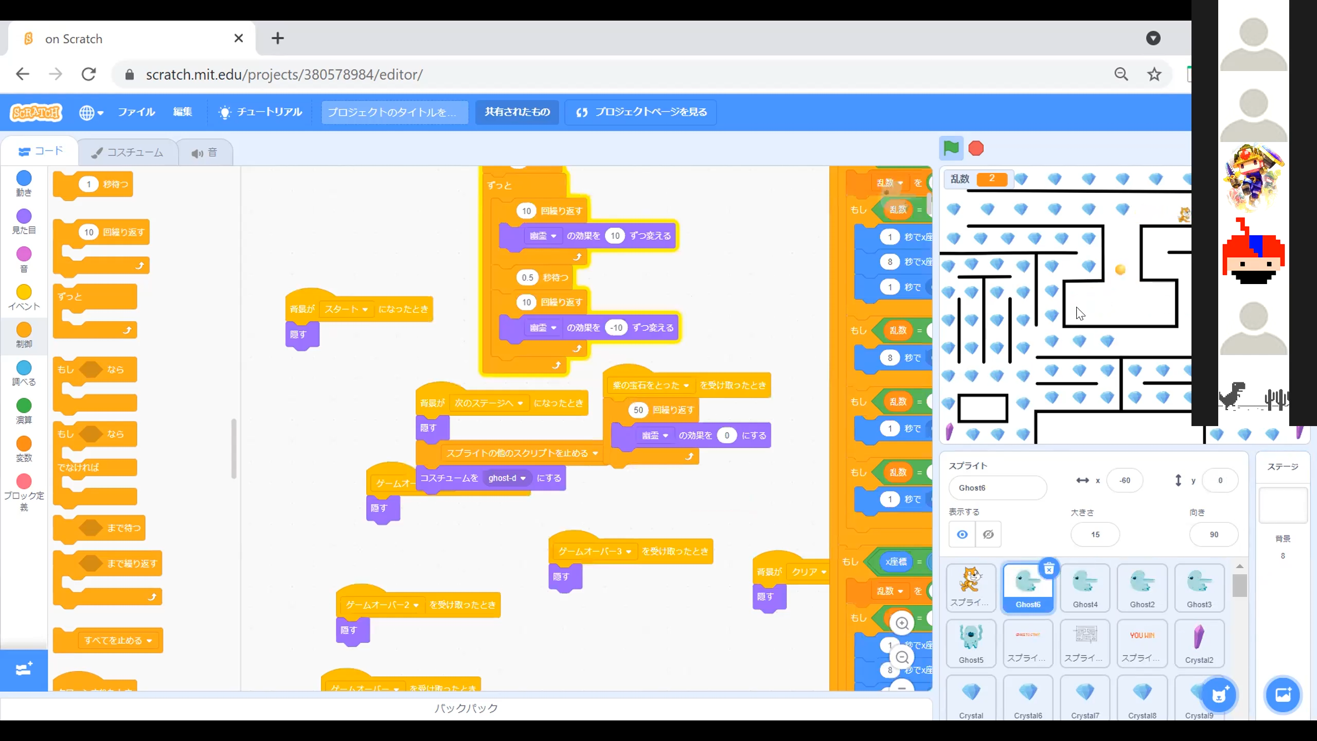Open the language globe dropdown
The image size is (1317, 741).
tap(91, 112)
